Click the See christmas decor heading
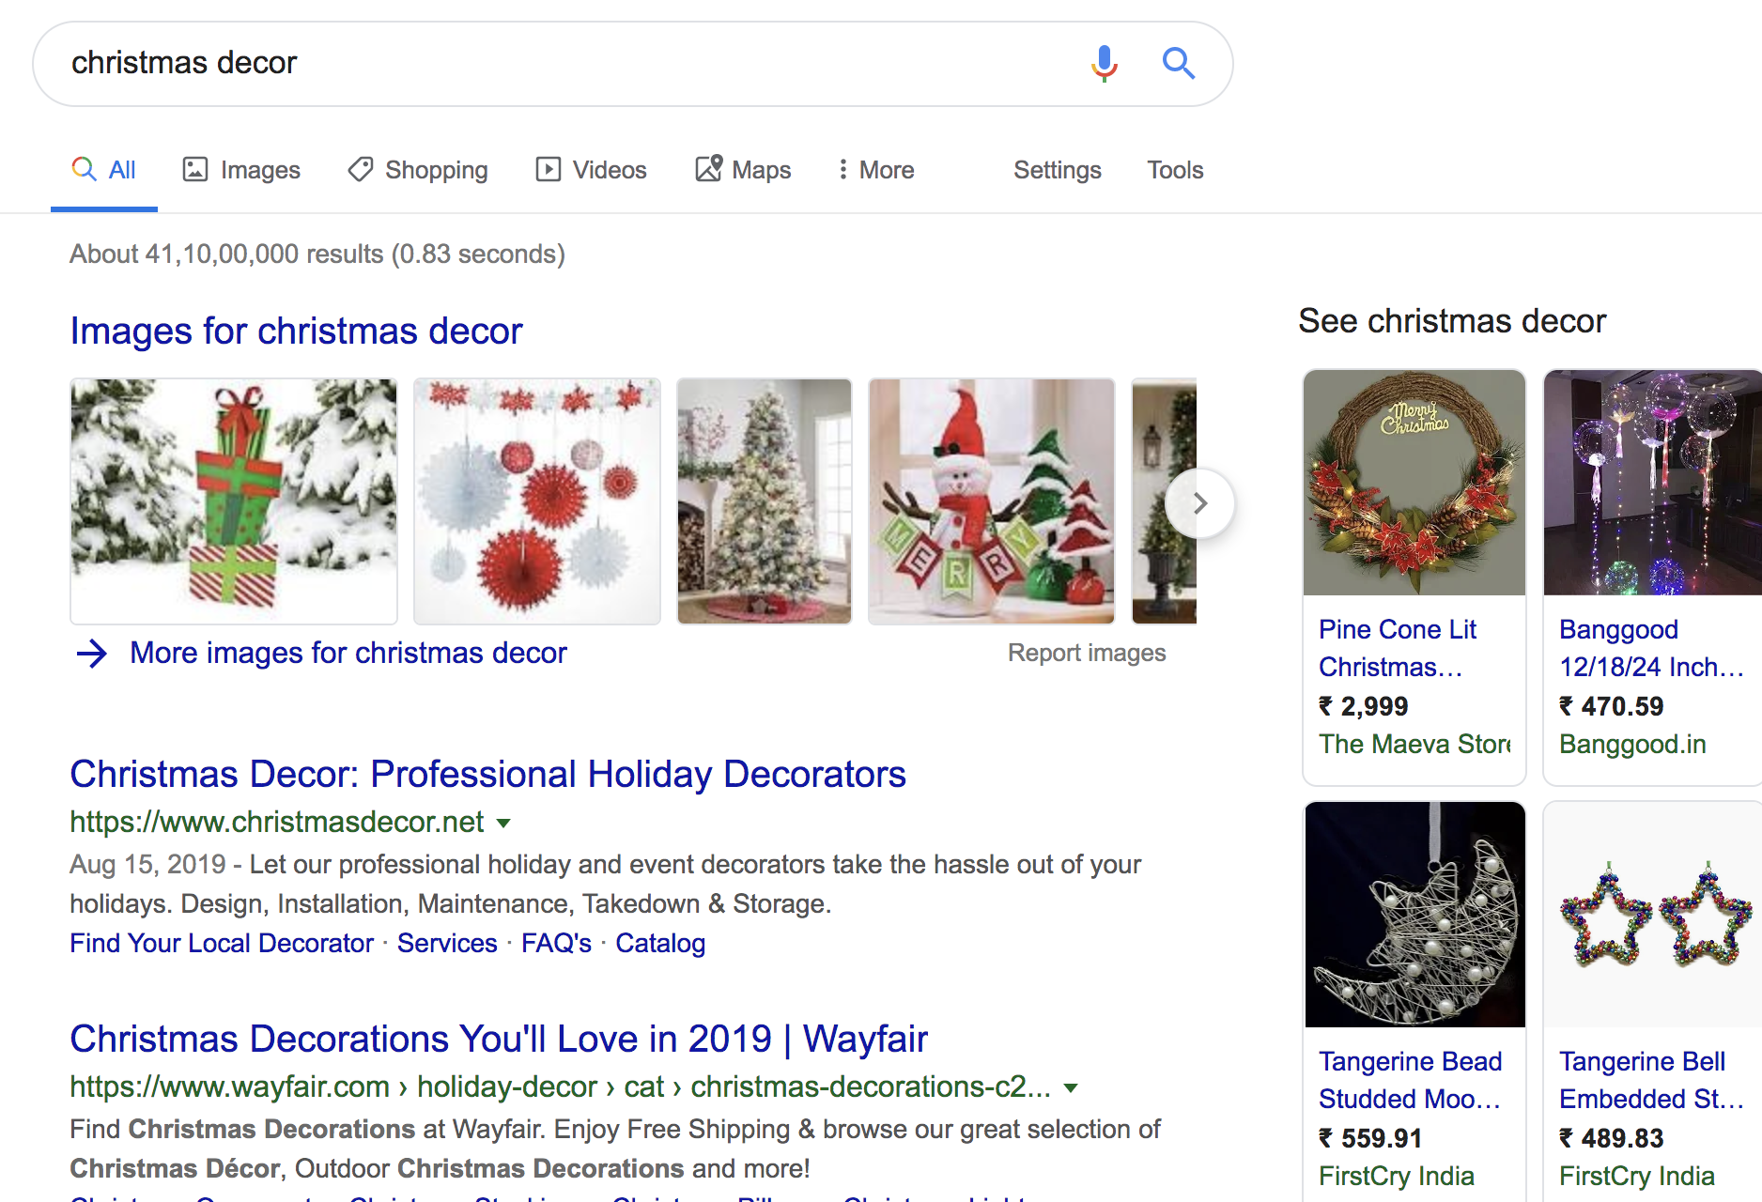Viewport: 1762px width, 1202px height. pyautogui.click(x=1452, y=321)
